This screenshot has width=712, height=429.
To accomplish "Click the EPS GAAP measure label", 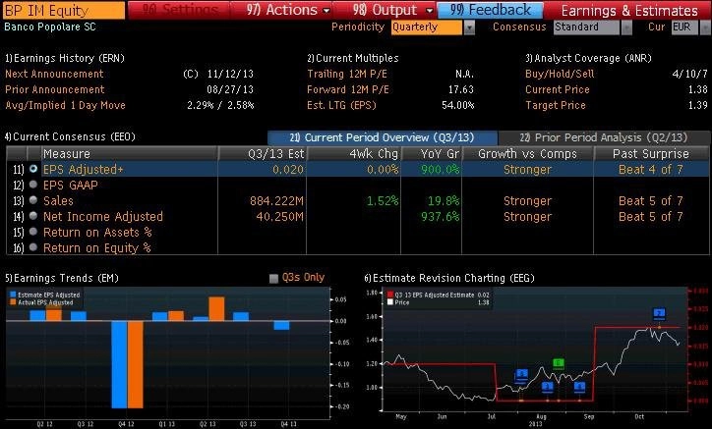I will [x=71, y=185].
